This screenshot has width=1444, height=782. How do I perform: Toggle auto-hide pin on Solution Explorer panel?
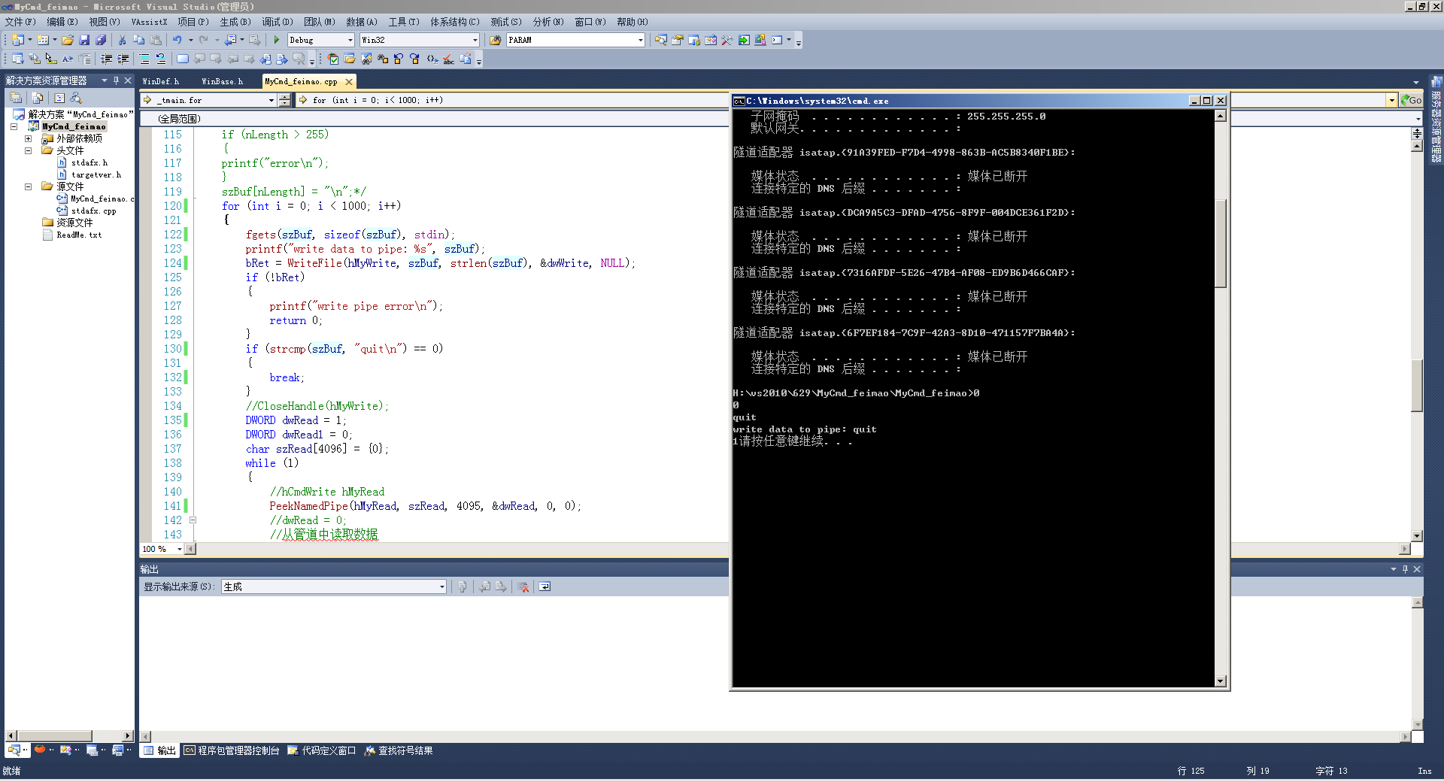116,80
